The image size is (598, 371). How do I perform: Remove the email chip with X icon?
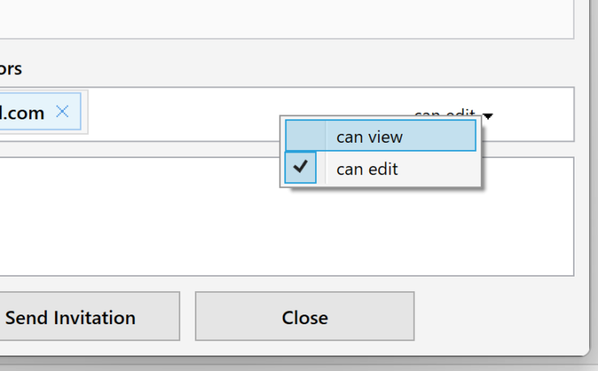point(62,111)
